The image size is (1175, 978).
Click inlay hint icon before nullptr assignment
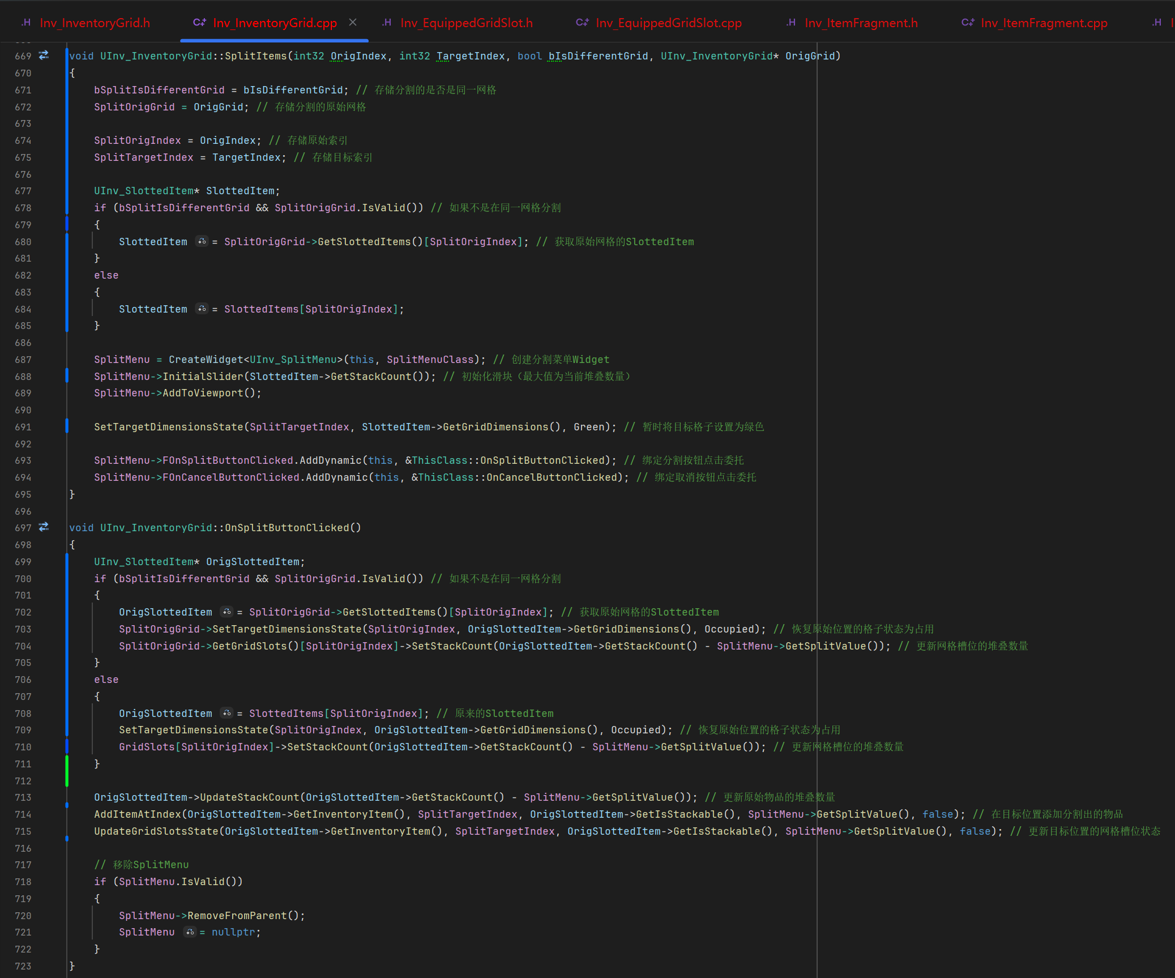(x=190, y=932)
